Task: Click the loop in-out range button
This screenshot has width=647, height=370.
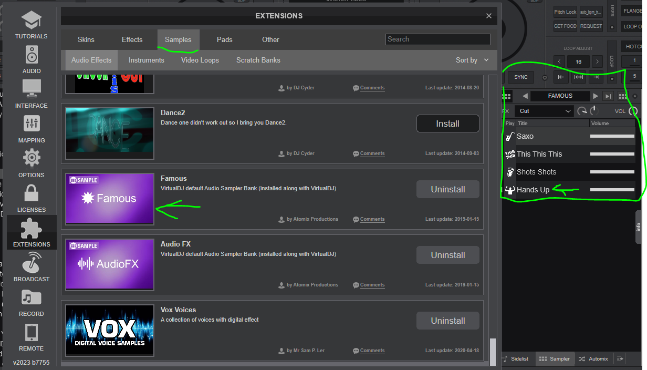Action: [x=579, y=77]
